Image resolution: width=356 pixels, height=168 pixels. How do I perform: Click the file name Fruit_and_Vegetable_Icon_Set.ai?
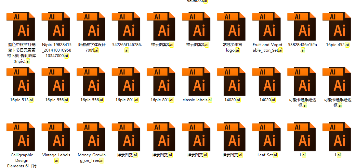pos(268,47)
